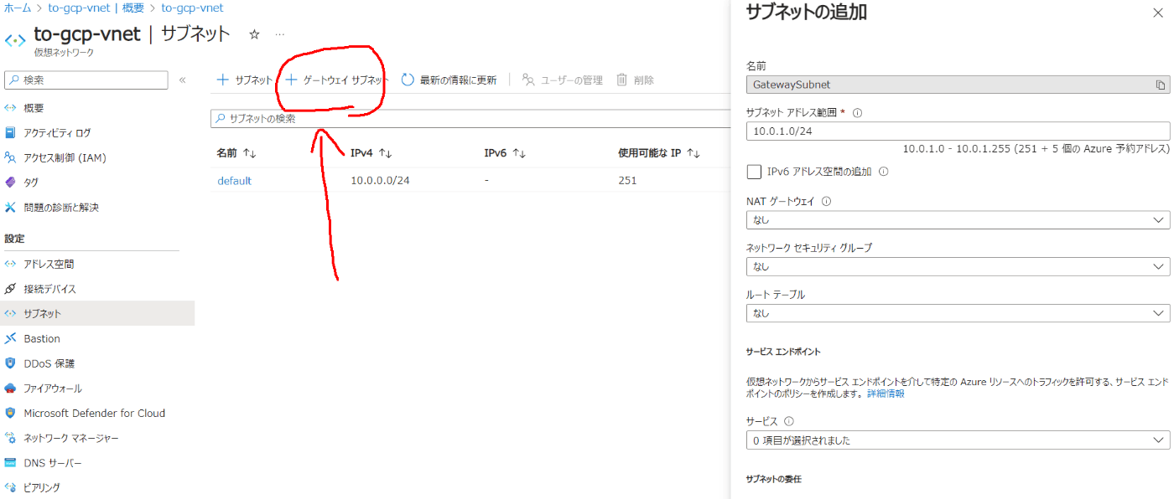Collapse the sidebar with double chevron
This screenshot has height=499, width=1174.
click(x=183, y=80)
